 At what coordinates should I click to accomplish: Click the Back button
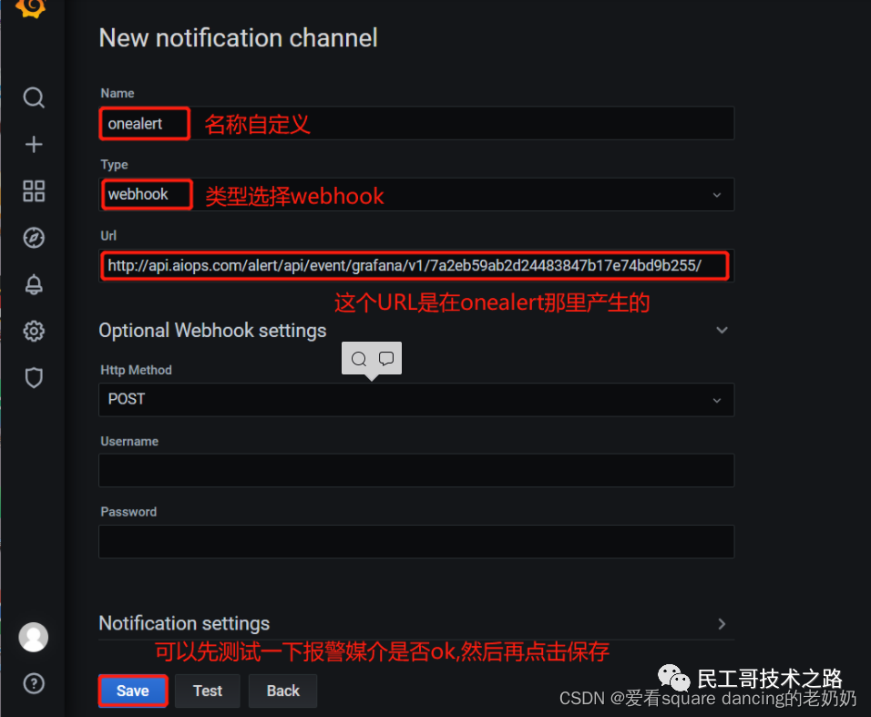[283, 691]
